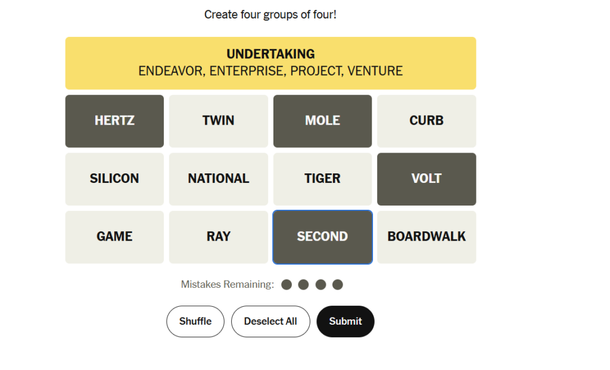Click the Deselect All button
The image size is (610, 370).
click(x=270, y=321)
